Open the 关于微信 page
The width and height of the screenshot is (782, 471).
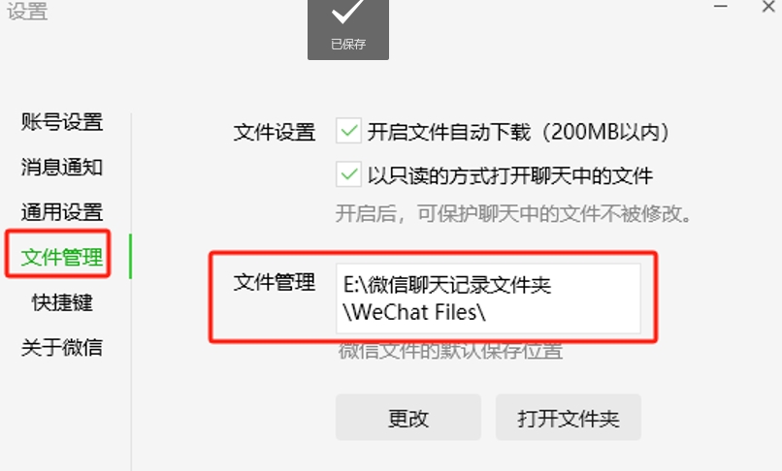point(62,347)
